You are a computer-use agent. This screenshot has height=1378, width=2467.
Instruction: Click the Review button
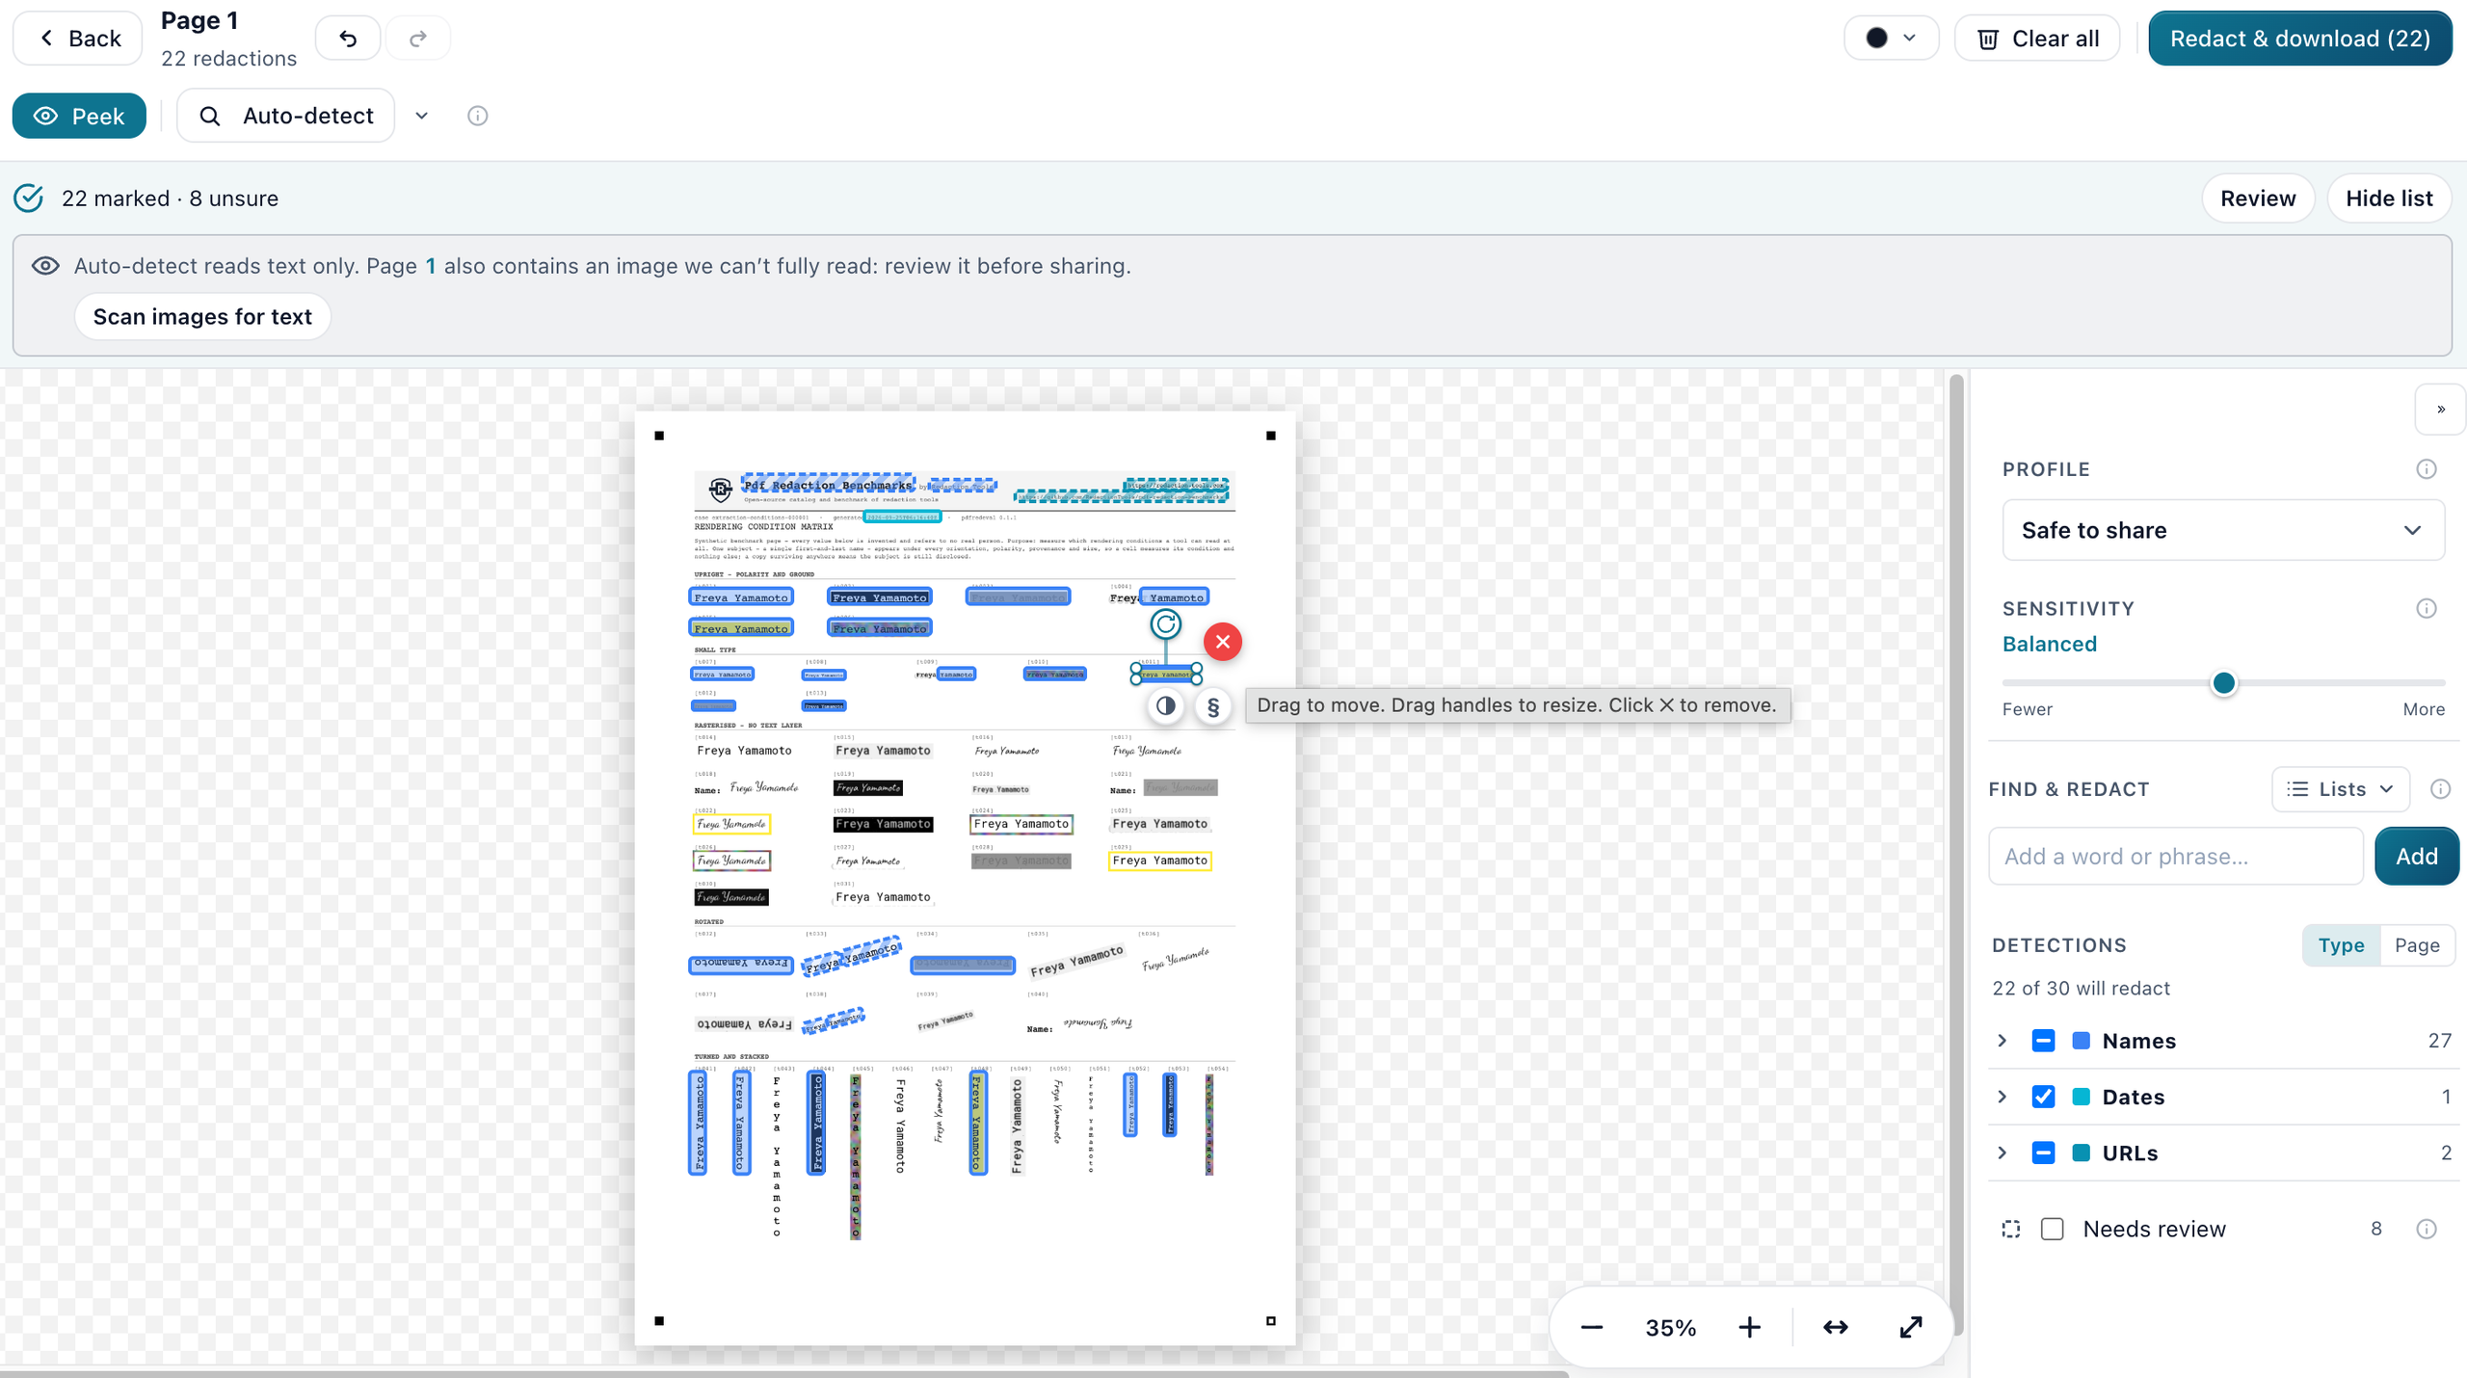[x=2257, y=199]
